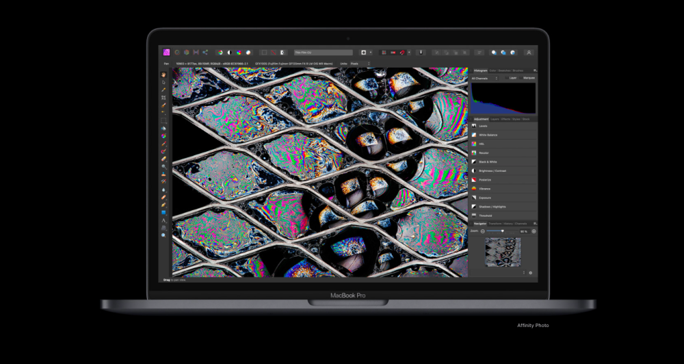Select the Crop tool in toolbar
Screen dimensions: 684x364
(163, 97)
